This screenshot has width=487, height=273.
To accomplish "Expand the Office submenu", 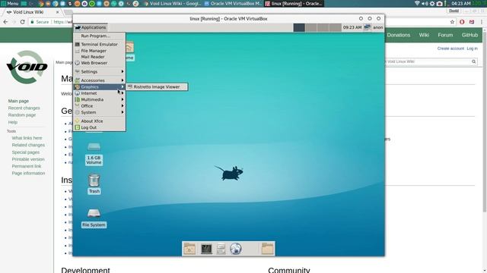I will (100, 106).
